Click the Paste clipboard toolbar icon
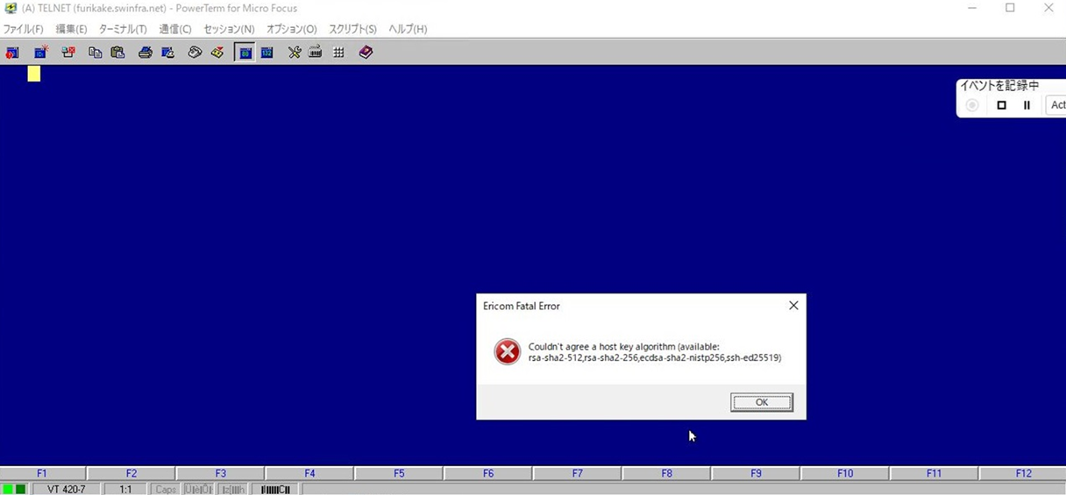Viewport: 1066px width, 495px height. click(117, 53)
